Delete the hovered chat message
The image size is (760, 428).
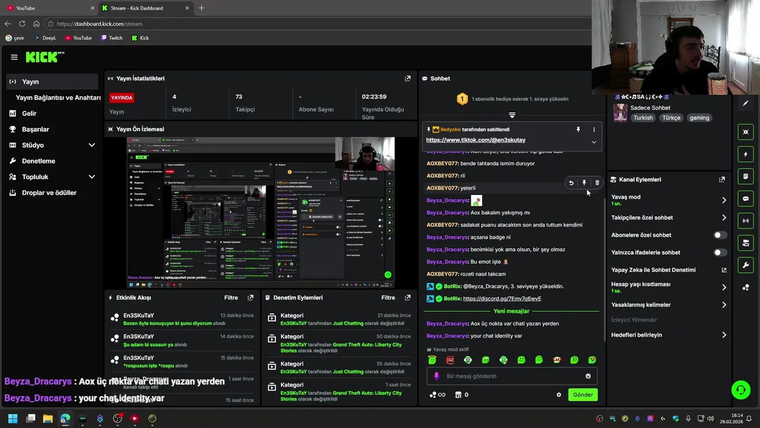597,183
